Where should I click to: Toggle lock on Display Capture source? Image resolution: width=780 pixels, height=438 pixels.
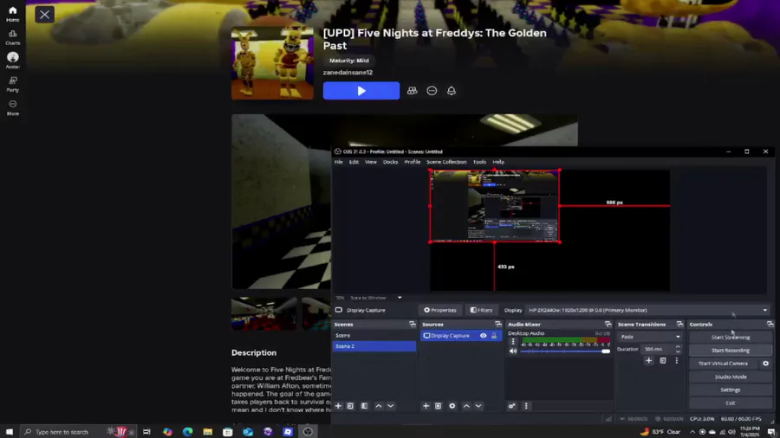[x=494, y=336]
